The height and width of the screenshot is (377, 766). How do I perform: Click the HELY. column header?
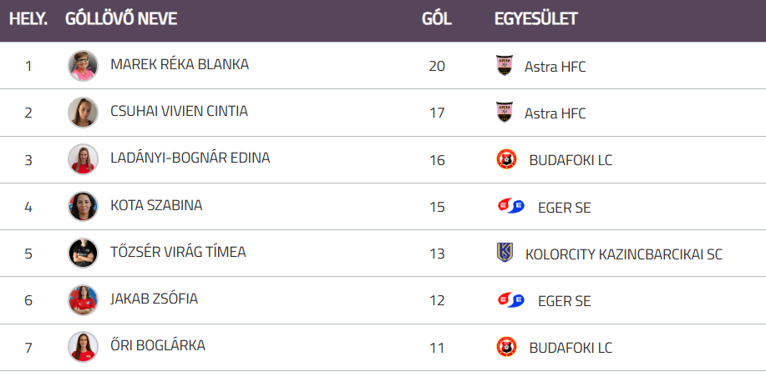(x=28, y=19)
